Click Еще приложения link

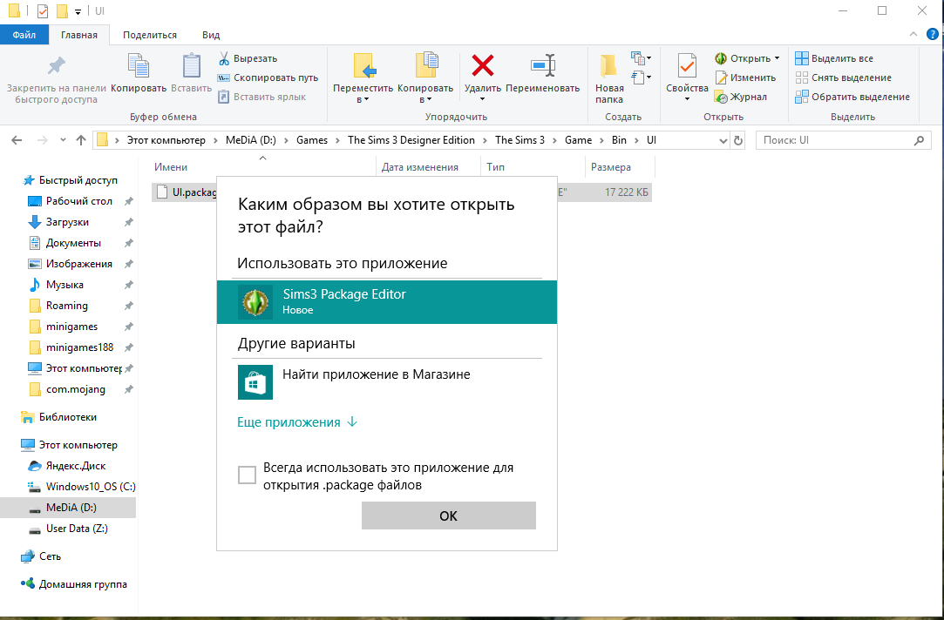(x=297, y=422)
